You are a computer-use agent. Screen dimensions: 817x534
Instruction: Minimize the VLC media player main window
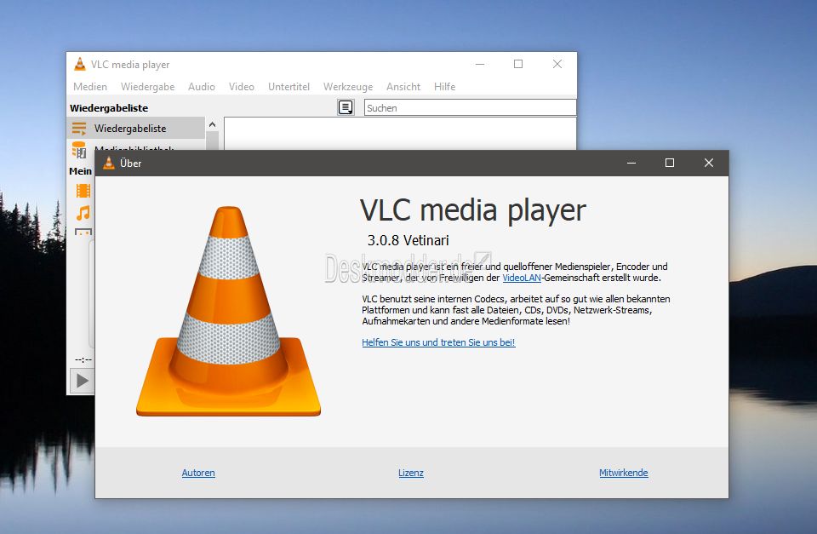(480, 64)
